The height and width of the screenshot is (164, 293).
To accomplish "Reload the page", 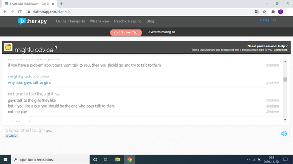I will [x=20, y=12].
